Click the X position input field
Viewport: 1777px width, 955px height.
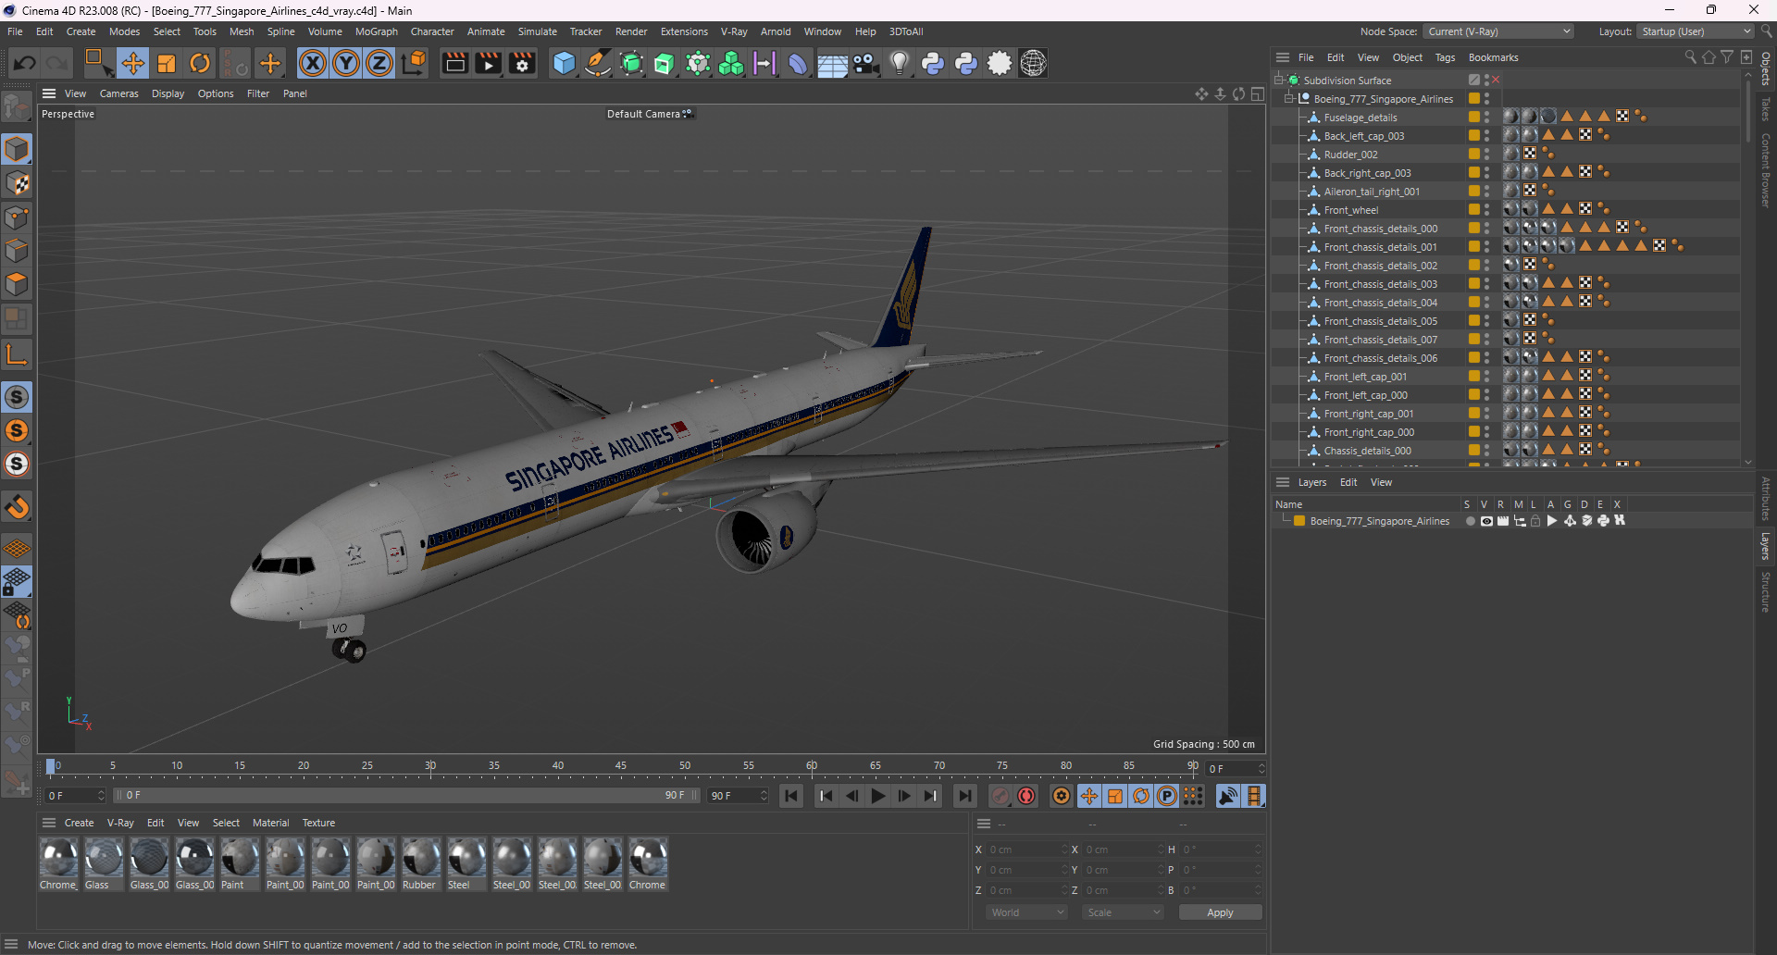coord(1026,850)
